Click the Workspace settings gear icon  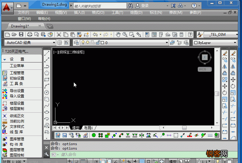pos(60,43)
